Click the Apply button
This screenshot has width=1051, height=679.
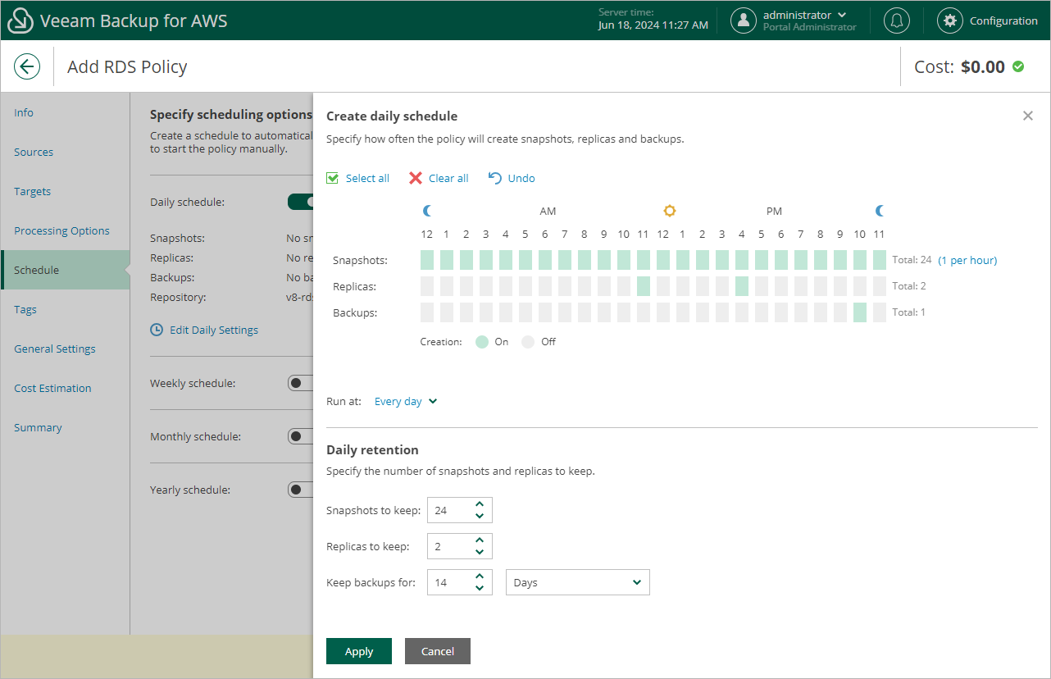point(359,651)
